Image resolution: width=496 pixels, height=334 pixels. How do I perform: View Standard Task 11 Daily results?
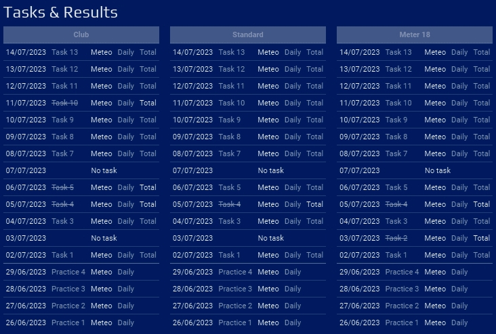(293, 86)
